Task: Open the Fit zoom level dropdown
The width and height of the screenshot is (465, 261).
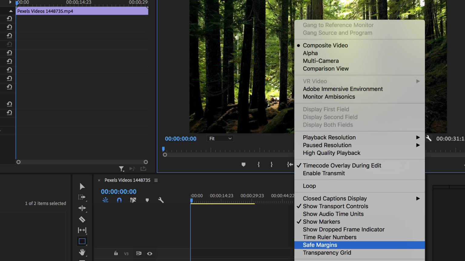Action: coord(220,138)
